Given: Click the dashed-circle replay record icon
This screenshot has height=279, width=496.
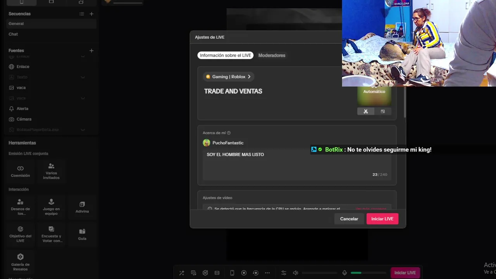Looking at the screenshot, I should coord(256,273).
